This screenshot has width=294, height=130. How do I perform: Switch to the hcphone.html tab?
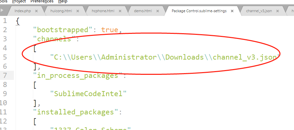coord(103,11)
